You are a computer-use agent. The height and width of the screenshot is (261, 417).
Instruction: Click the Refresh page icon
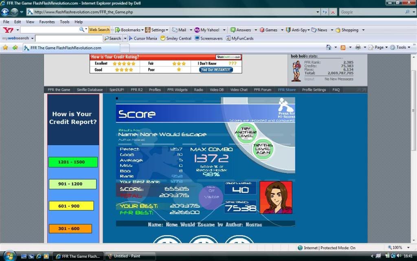325,12
